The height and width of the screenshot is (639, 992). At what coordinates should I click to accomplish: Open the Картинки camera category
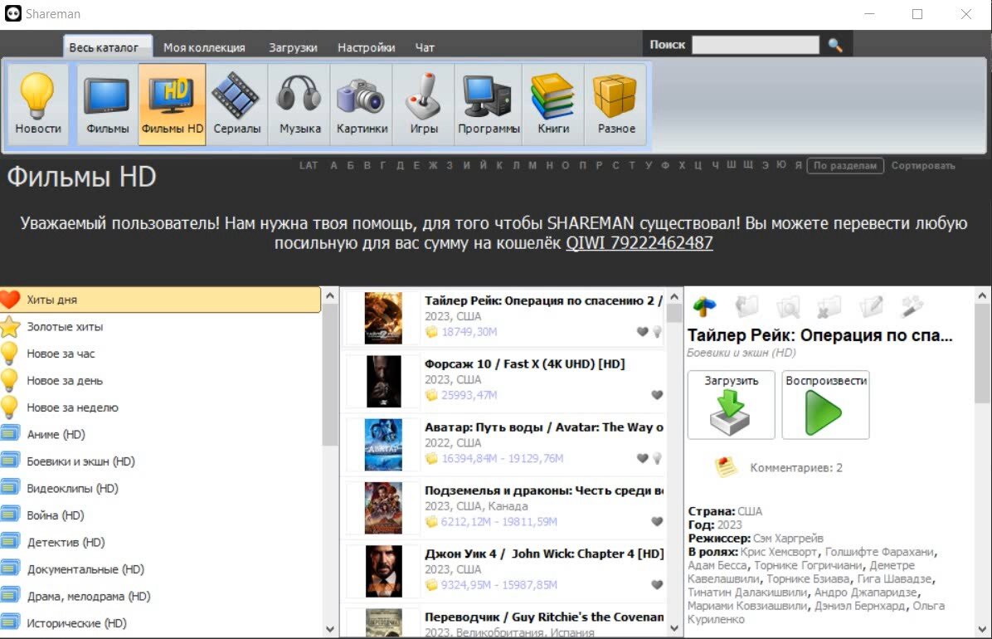point(362,105)
